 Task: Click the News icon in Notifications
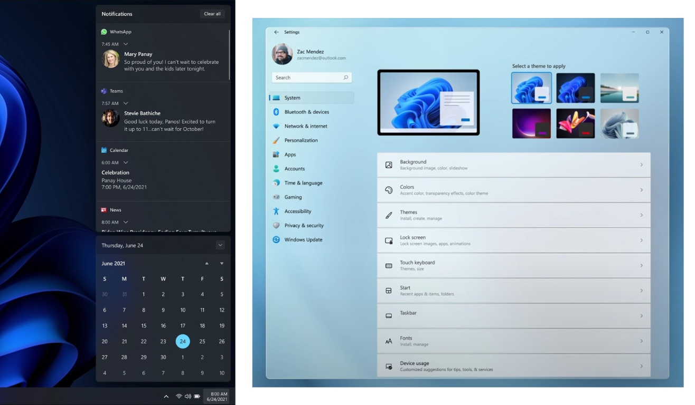tap(104, 210)
